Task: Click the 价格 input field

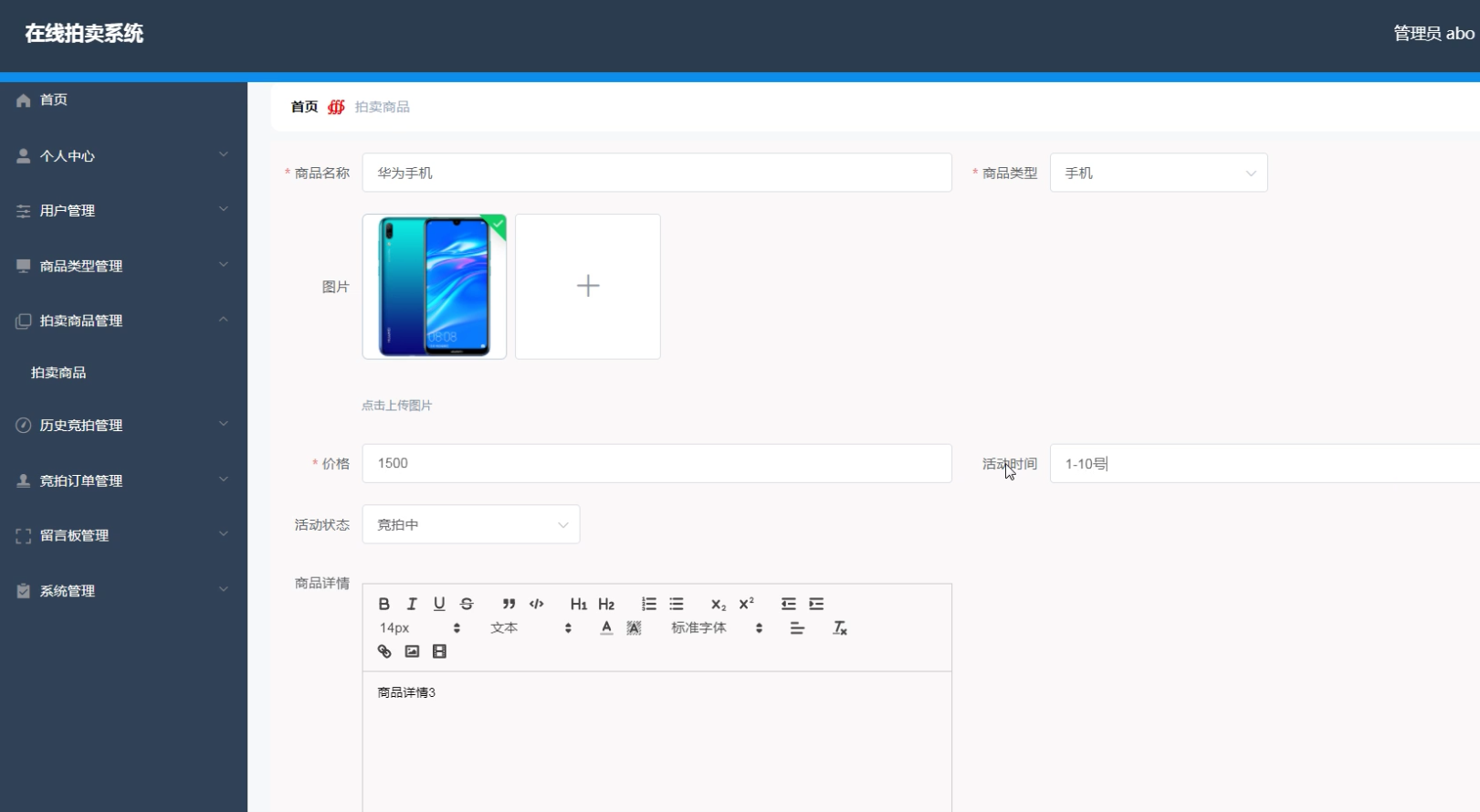Action: (656, 463)
